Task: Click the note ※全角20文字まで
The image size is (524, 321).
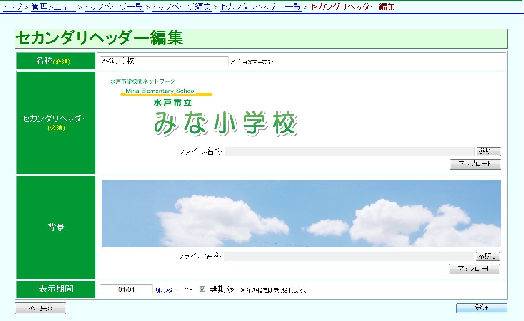Action: [x=252, y=62]
